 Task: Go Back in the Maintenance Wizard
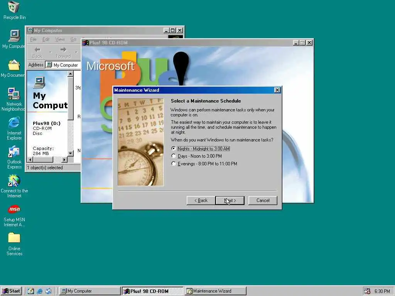click(x=201, y=200)
